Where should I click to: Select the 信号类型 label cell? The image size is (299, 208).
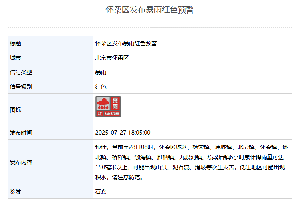click(51, 72)
